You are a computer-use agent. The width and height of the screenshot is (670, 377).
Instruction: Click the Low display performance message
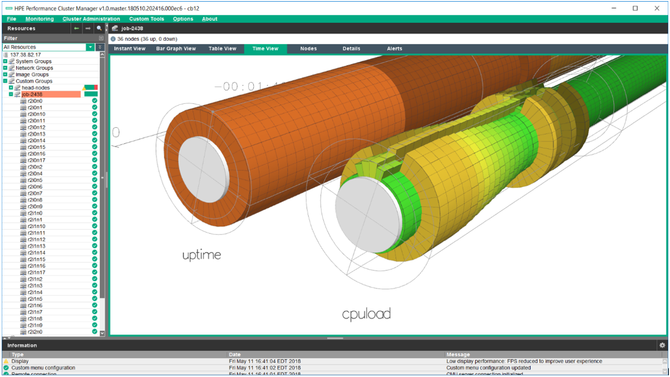tap(524, 361)
